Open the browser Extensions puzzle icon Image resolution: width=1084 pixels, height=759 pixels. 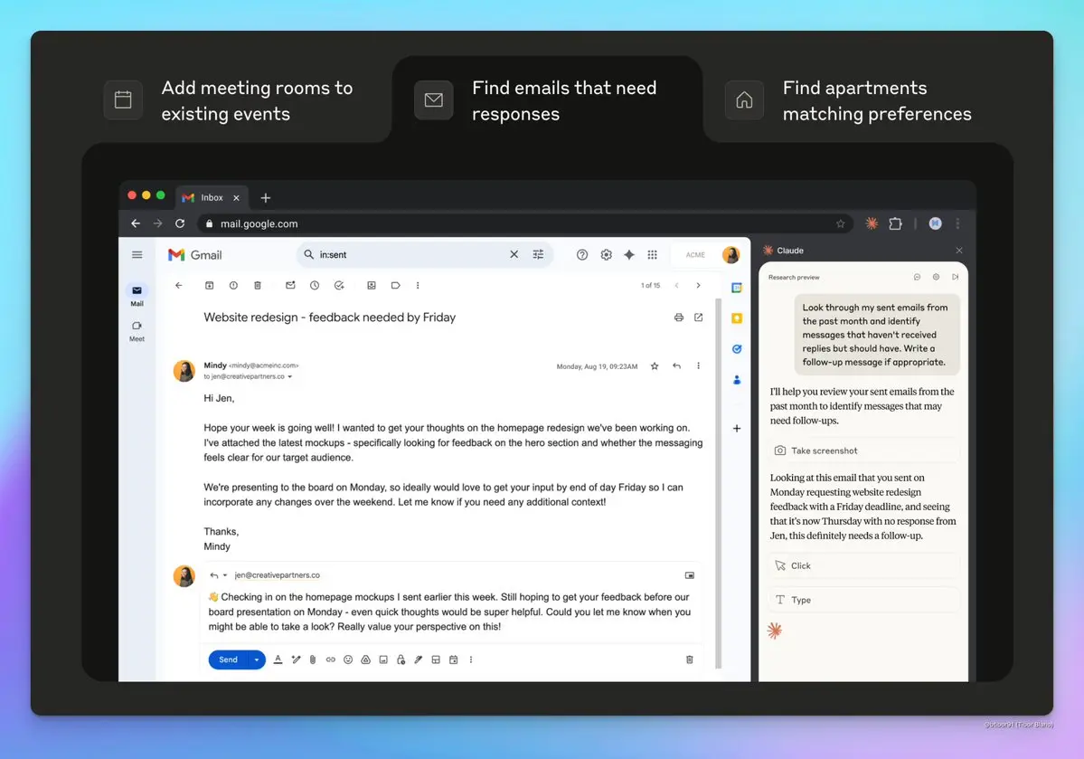pos(895,223)
